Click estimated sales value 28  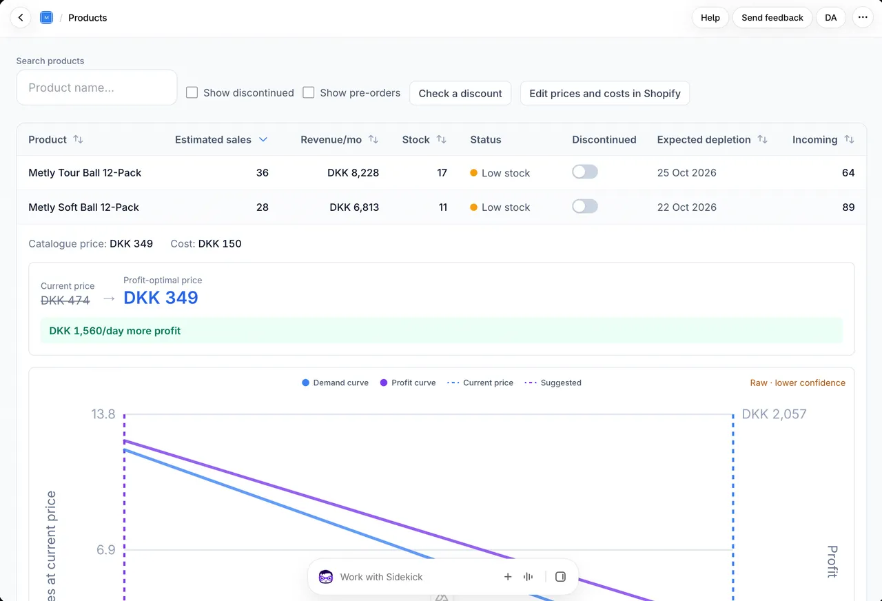coord(263,207)
